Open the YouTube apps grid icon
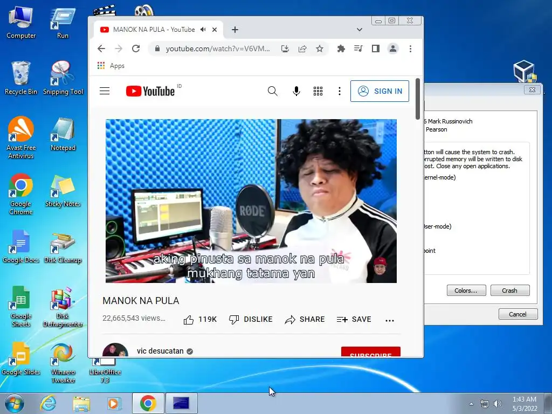The height and width of the screenshot is (414, 552). [318, 91]
